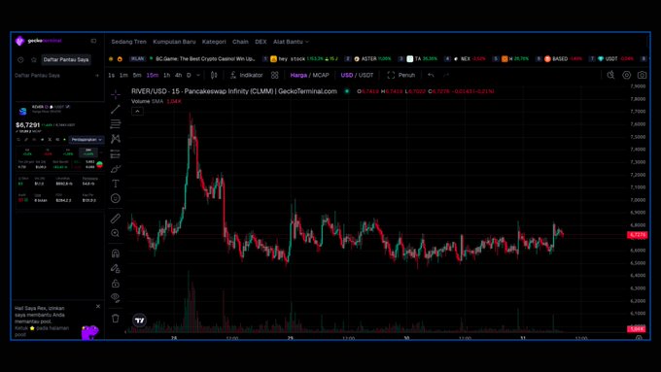
Task: Close the Rex assistant message
Action: [98, 306]
